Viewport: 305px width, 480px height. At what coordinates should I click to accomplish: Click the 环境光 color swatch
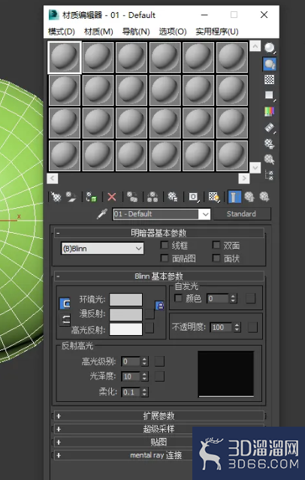click(126, 300)
